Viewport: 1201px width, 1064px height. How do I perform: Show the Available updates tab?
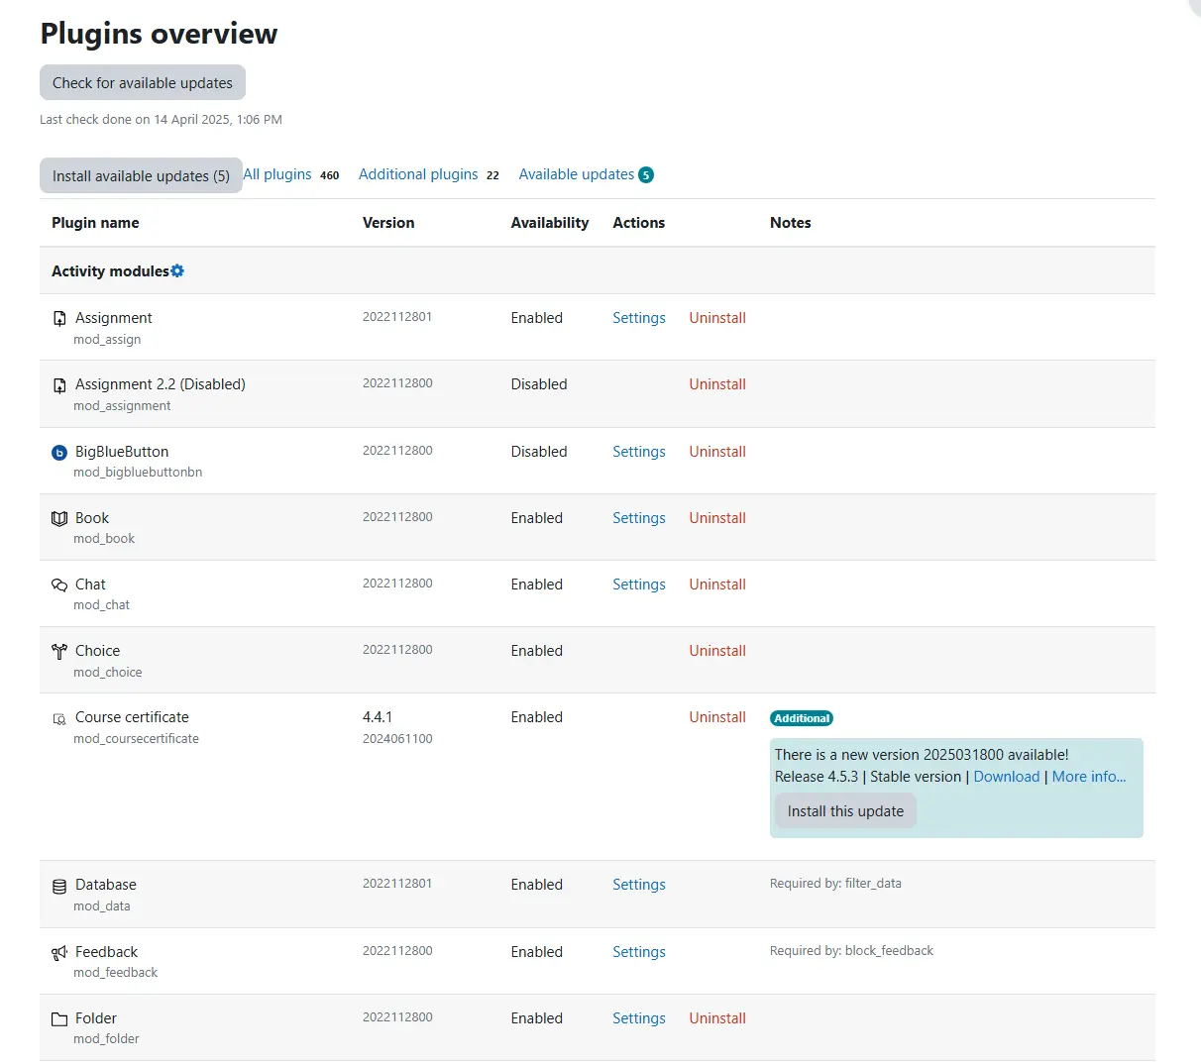coord(577,174)
